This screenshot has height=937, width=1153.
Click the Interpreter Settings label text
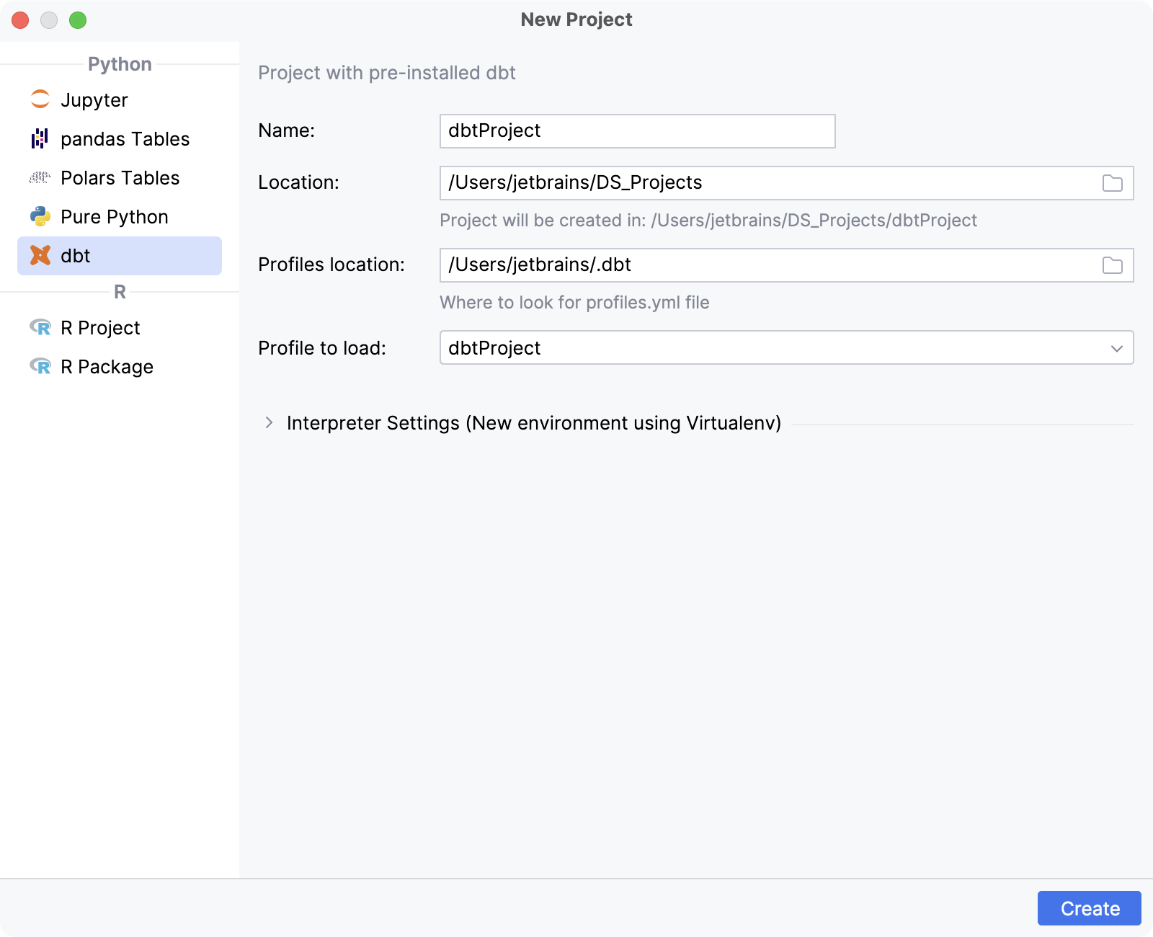coord(533,422)
